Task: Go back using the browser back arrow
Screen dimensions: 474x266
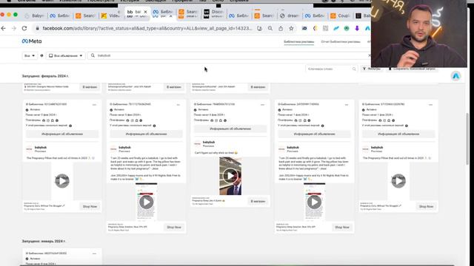Action: tap(4, 28)
